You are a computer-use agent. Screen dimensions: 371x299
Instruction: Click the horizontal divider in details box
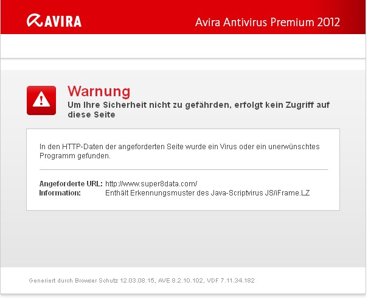(184, 170)
